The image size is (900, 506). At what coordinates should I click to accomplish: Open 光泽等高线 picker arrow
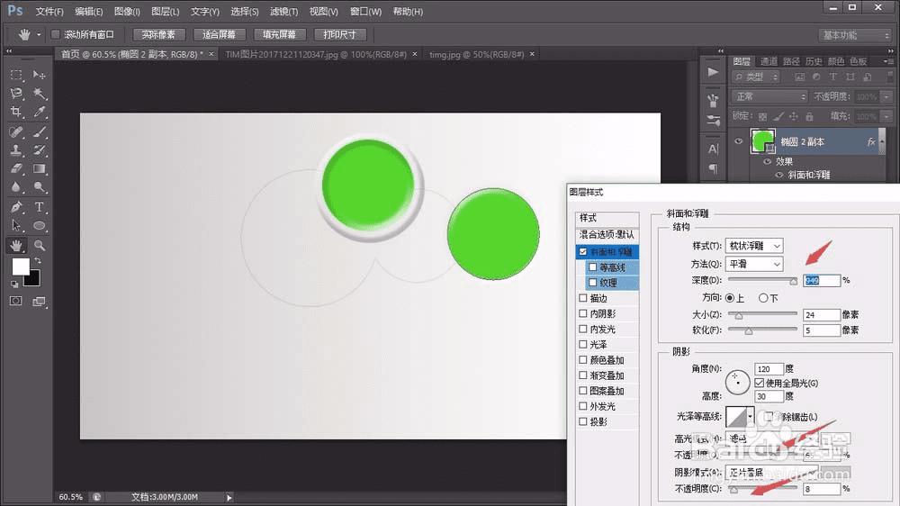pos(750,417)
